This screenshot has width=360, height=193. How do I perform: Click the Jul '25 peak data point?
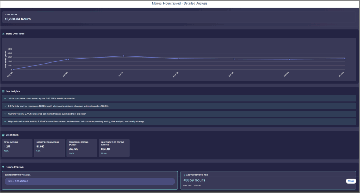coord(124,56)
